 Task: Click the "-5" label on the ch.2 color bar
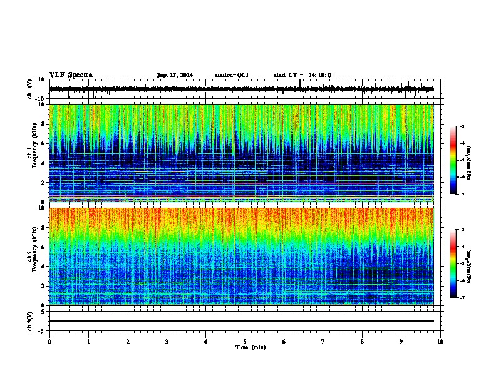(462, 263)
